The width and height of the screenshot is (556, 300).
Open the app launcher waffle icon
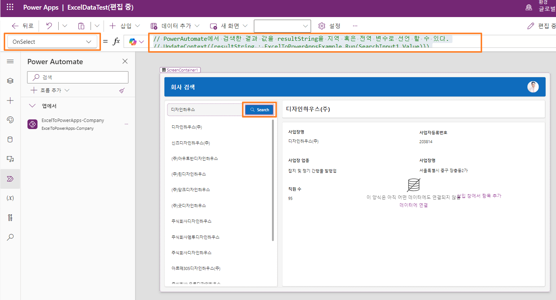coord(10,7)
